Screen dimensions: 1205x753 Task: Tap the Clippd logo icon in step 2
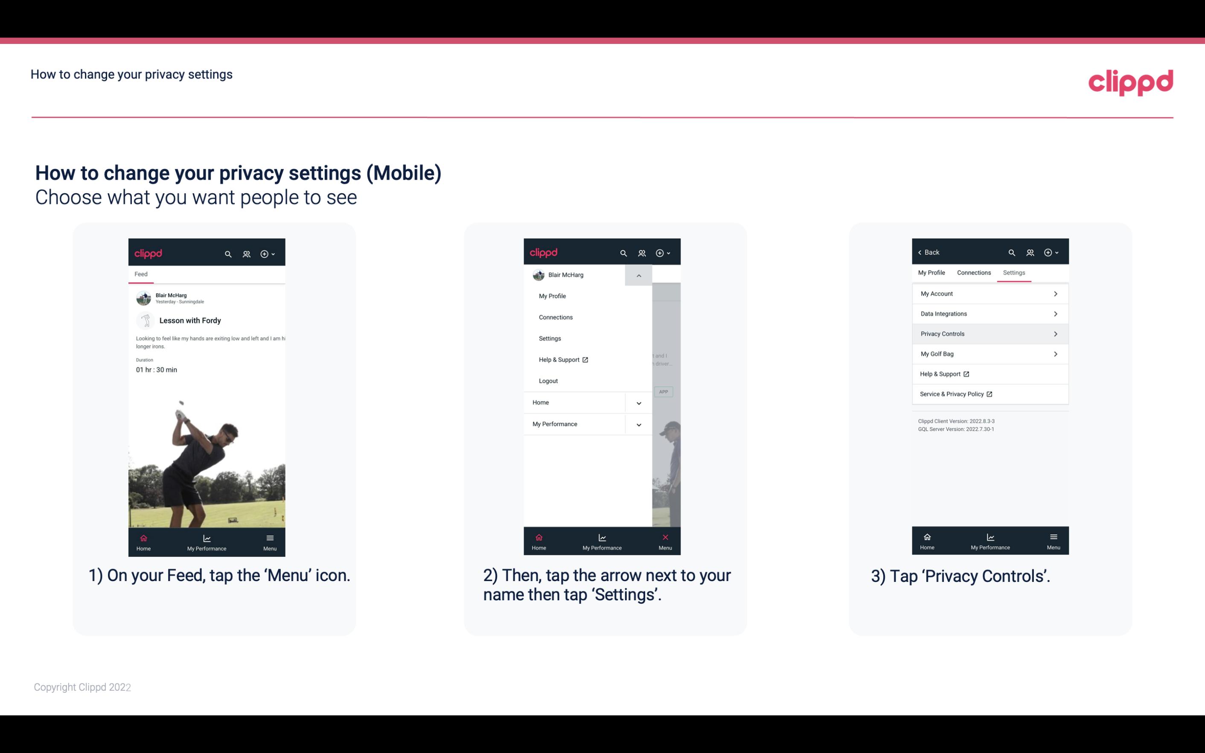pyautogui.click(x=543, y=252)
